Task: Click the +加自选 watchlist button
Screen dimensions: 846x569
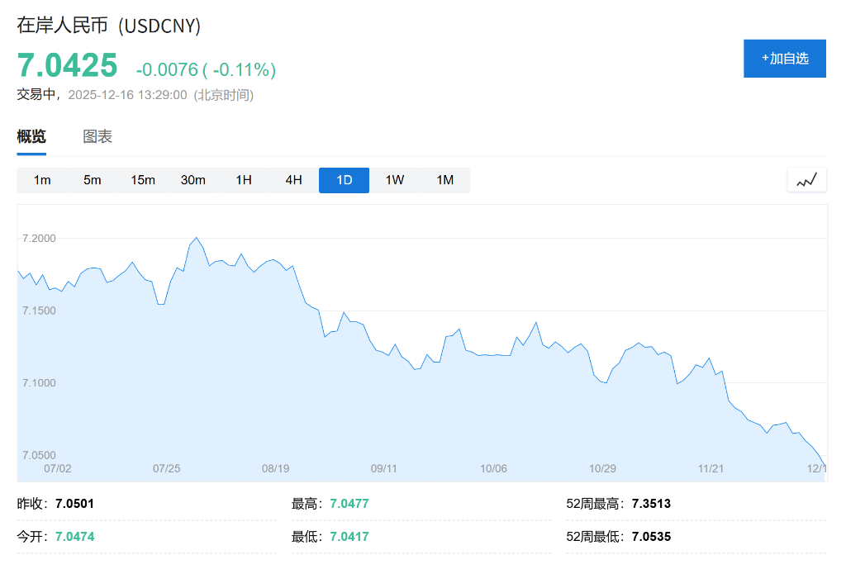Action: pyautogui.click(x=784, y=58)
